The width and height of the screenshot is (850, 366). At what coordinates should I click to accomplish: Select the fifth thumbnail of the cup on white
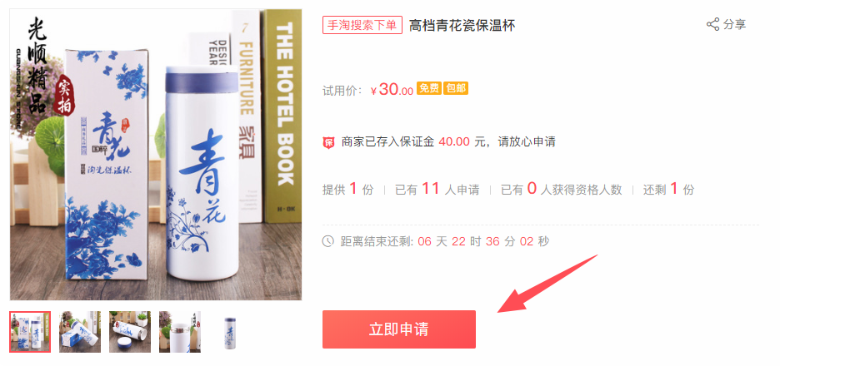pyautogui.click(x=230, y=332)
